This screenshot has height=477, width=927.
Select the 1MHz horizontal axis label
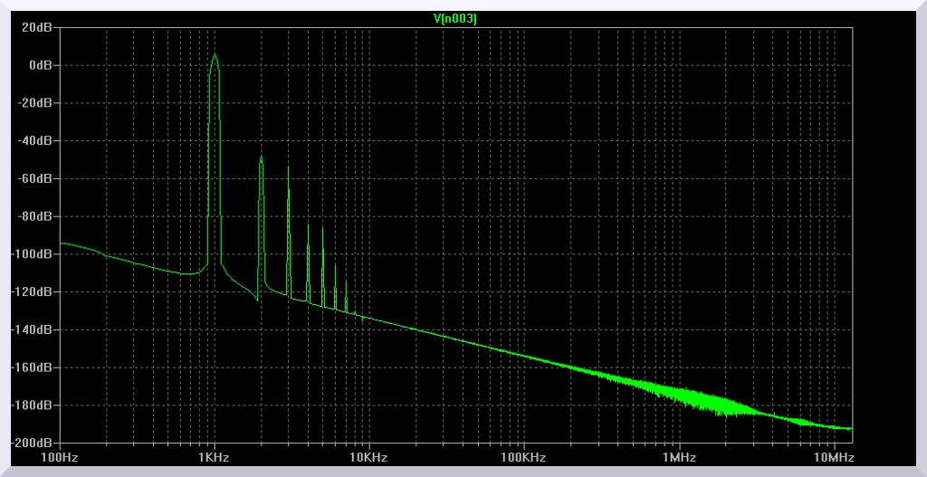tap(678, 457)
